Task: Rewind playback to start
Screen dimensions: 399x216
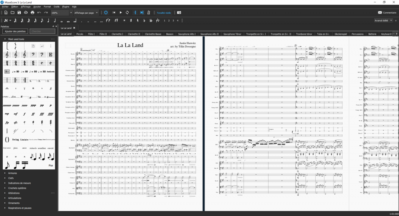Action: (114, 12)
